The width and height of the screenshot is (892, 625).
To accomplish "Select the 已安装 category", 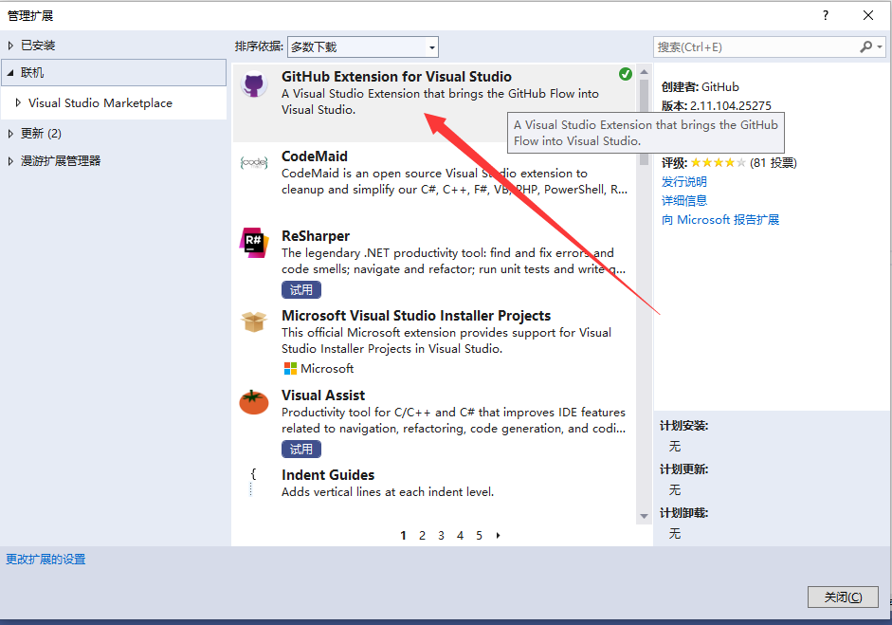I will pos(38,46).
